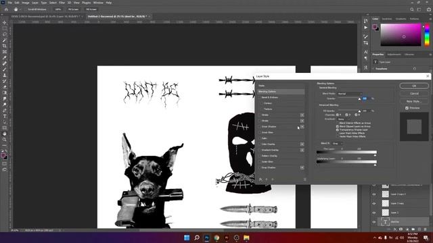Open taskbar Search
Screen dimensions: 433x243
(x=197, y=238)
